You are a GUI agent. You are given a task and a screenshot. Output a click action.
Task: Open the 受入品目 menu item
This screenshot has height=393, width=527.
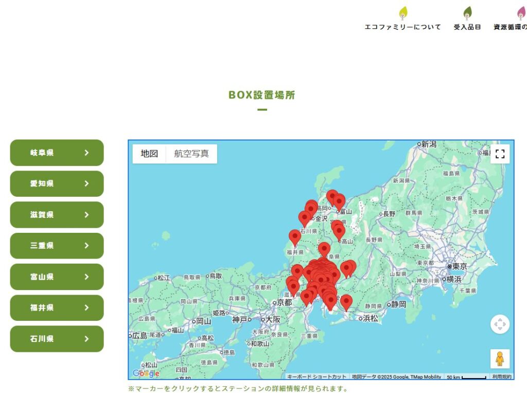click(467, 27)
